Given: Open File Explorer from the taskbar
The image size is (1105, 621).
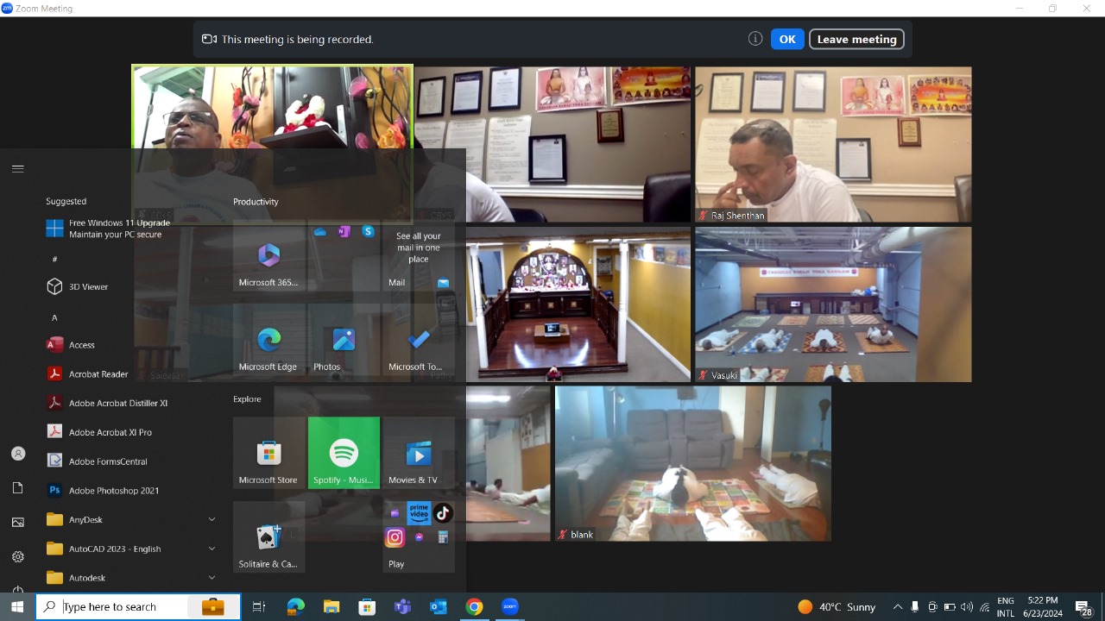Looking at the screenshot, I should tap(331, 607).
